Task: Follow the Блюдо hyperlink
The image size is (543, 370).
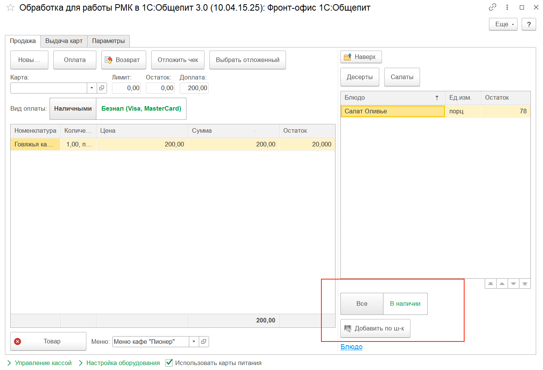Action: coord(351,347)
